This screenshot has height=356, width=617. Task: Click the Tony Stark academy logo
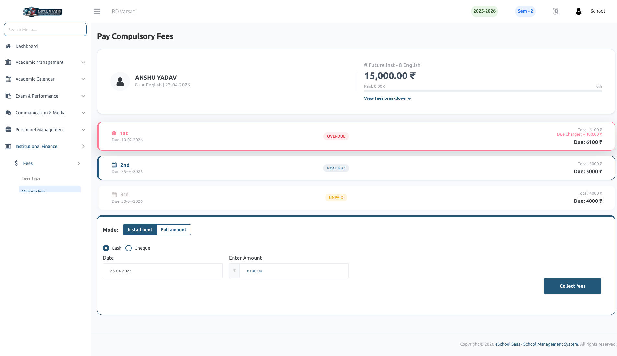(x=42, y=12)
